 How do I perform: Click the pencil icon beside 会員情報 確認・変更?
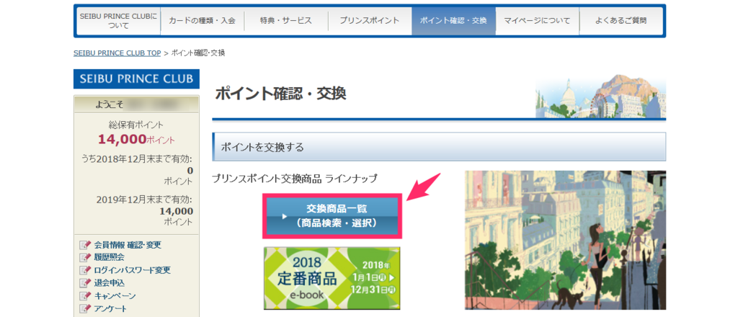click(85, 245)
